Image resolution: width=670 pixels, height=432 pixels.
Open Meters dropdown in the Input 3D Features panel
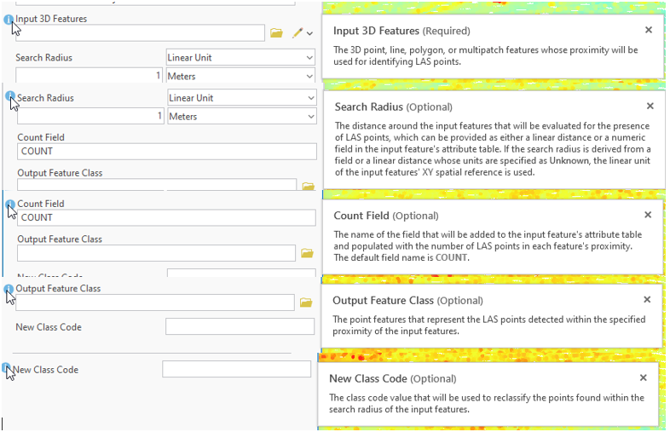(240, 76)
